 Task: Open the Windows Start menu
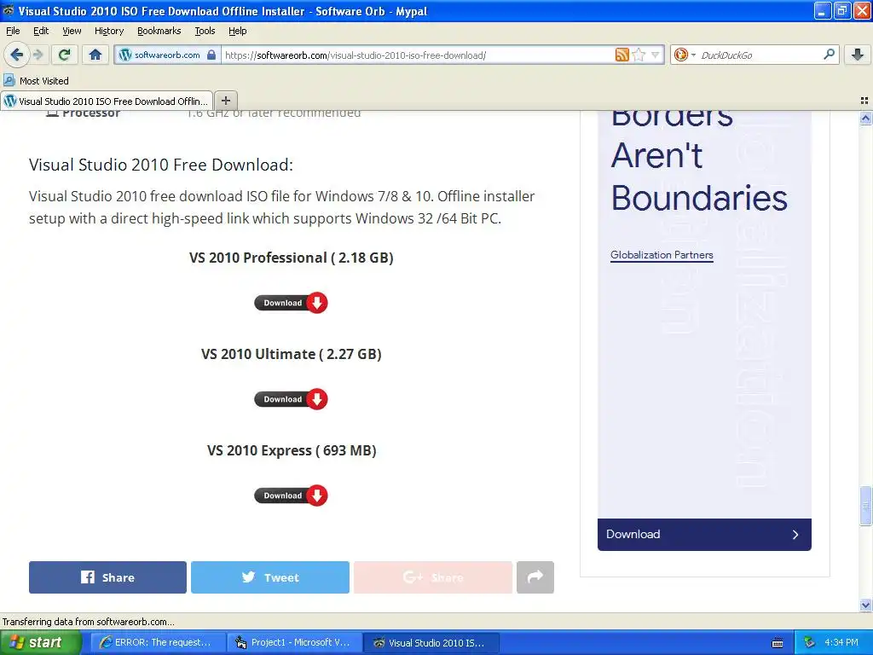pyautogui.click(x=40, y=642)
